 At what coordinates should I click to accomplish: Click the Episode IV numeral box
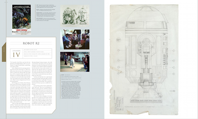click(16, 53)
